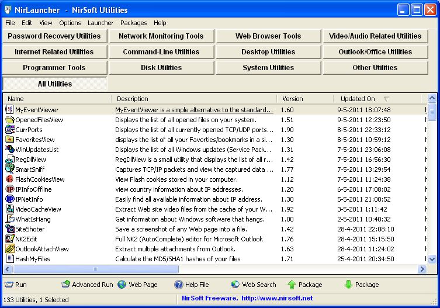Click the Run icon in bottom toolbar
Screen dimensions: 440x308
tap(9, 285)
